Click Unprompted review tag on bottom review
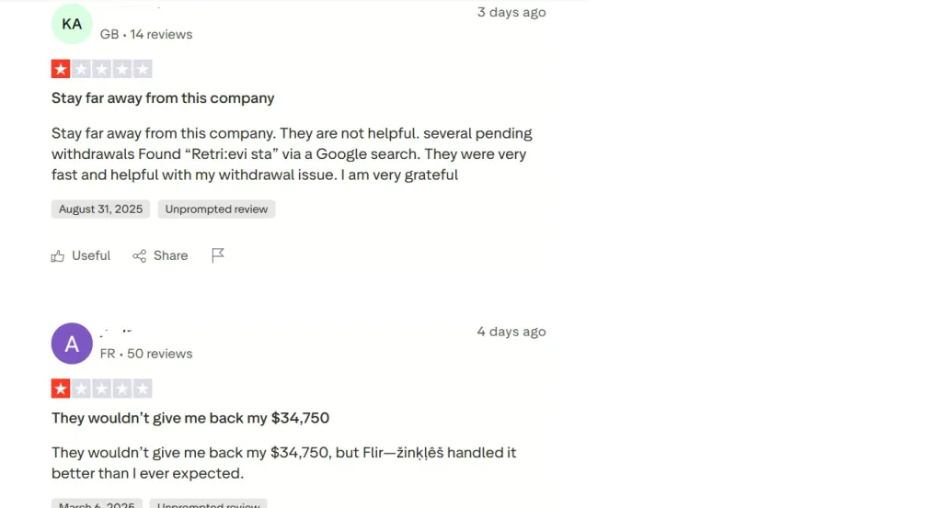The image size is (942, 508). (x=209, y=504)
